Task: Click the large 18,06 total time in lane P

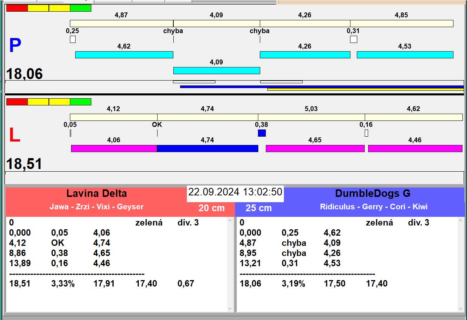Action: point(24,74)
